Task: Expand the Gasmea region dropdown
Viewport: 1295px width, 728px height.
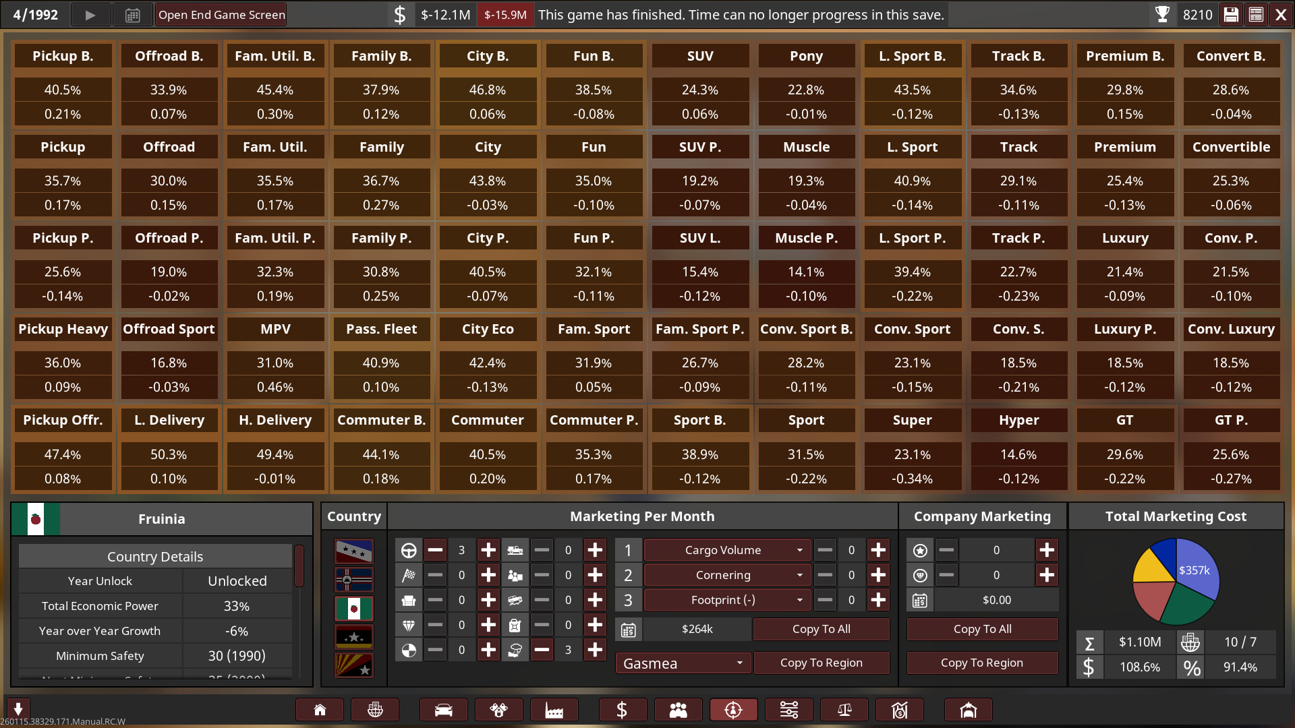Action: (683, 663)
